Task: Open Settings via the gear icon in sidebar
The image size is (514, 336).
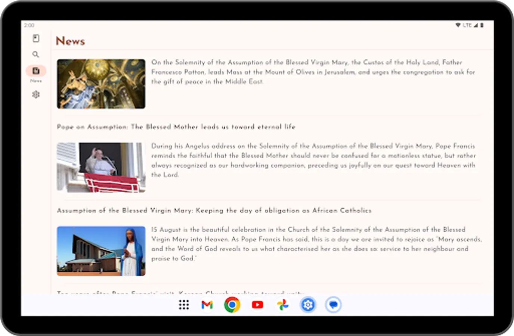Action: (x=36, y=94)
